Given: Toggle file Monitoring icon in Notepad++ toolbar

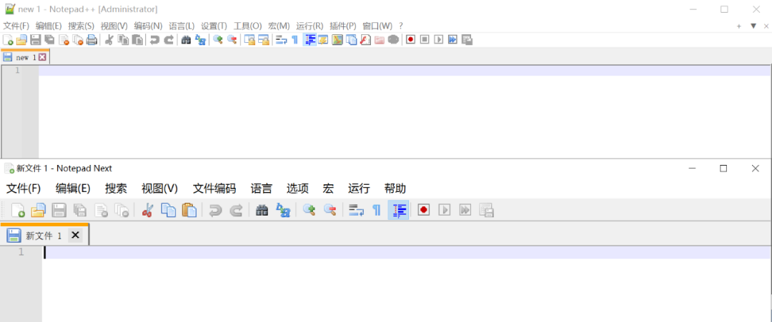Looking at the screenshot, I should pos(393,40).
